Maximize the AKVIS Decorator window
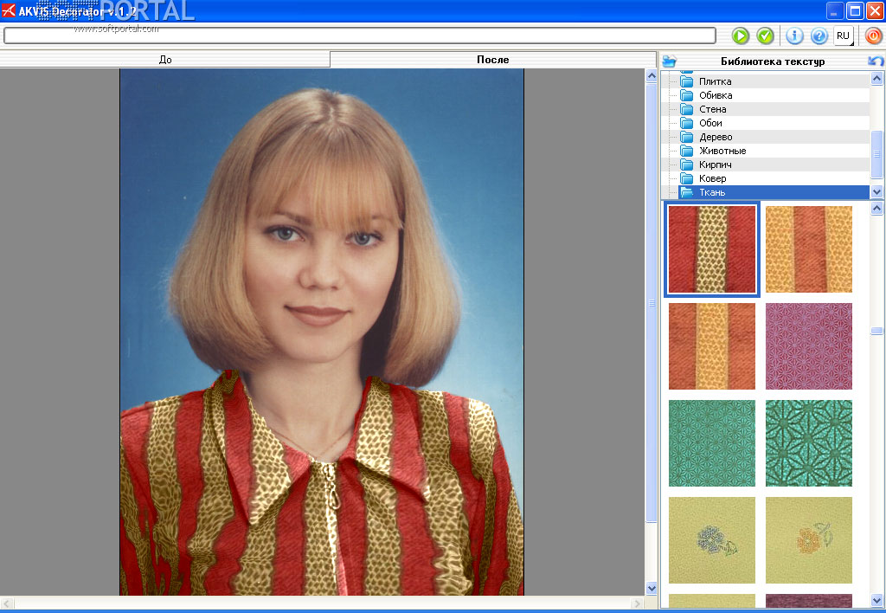The height and width of the screenshot is (613, 886). [856, 10]
